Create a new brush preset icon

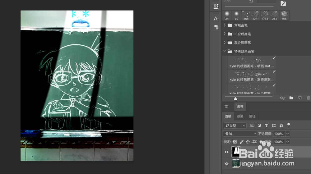pyautogui.click(x=300, y=98)
